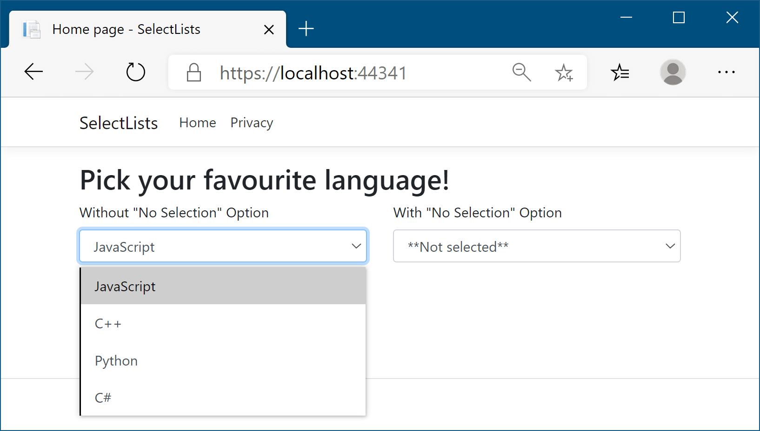View site info via the padlock icon

pyautogui.click(x=194, y=72)
